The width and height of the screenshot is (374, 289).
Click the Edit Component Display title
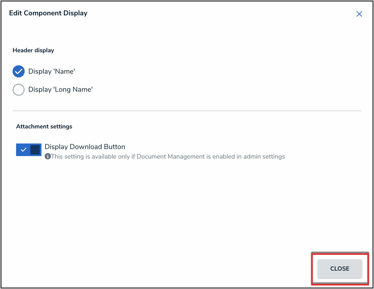(48, 13)
